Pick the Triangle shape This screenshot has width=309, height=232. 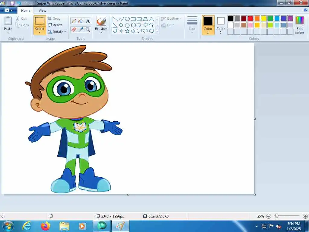tap(151, 19)
